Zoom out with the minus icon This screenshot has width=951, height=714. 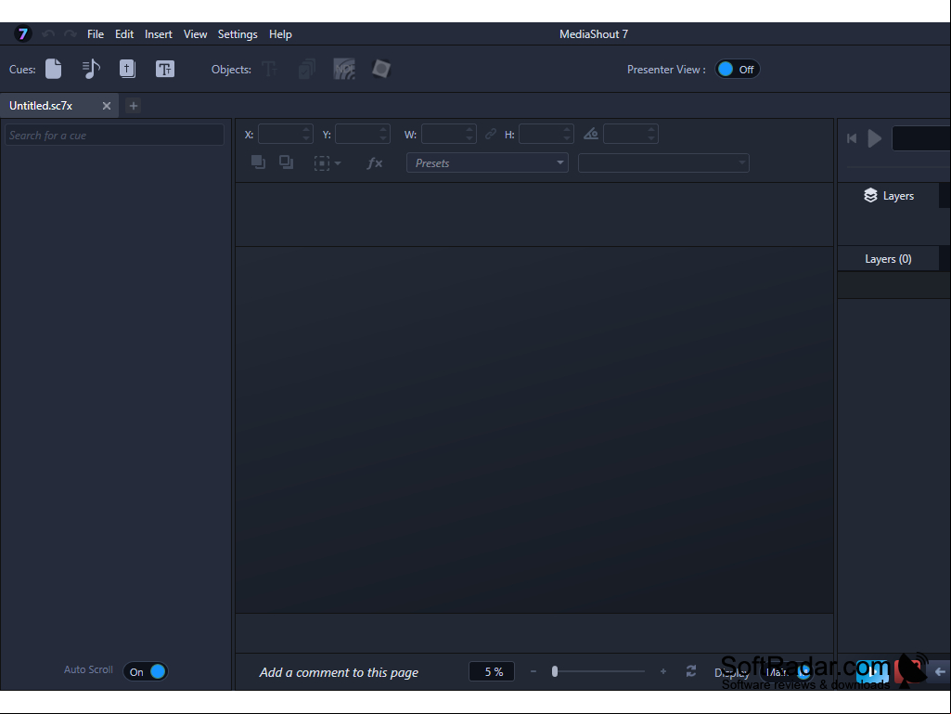point(533,671)
